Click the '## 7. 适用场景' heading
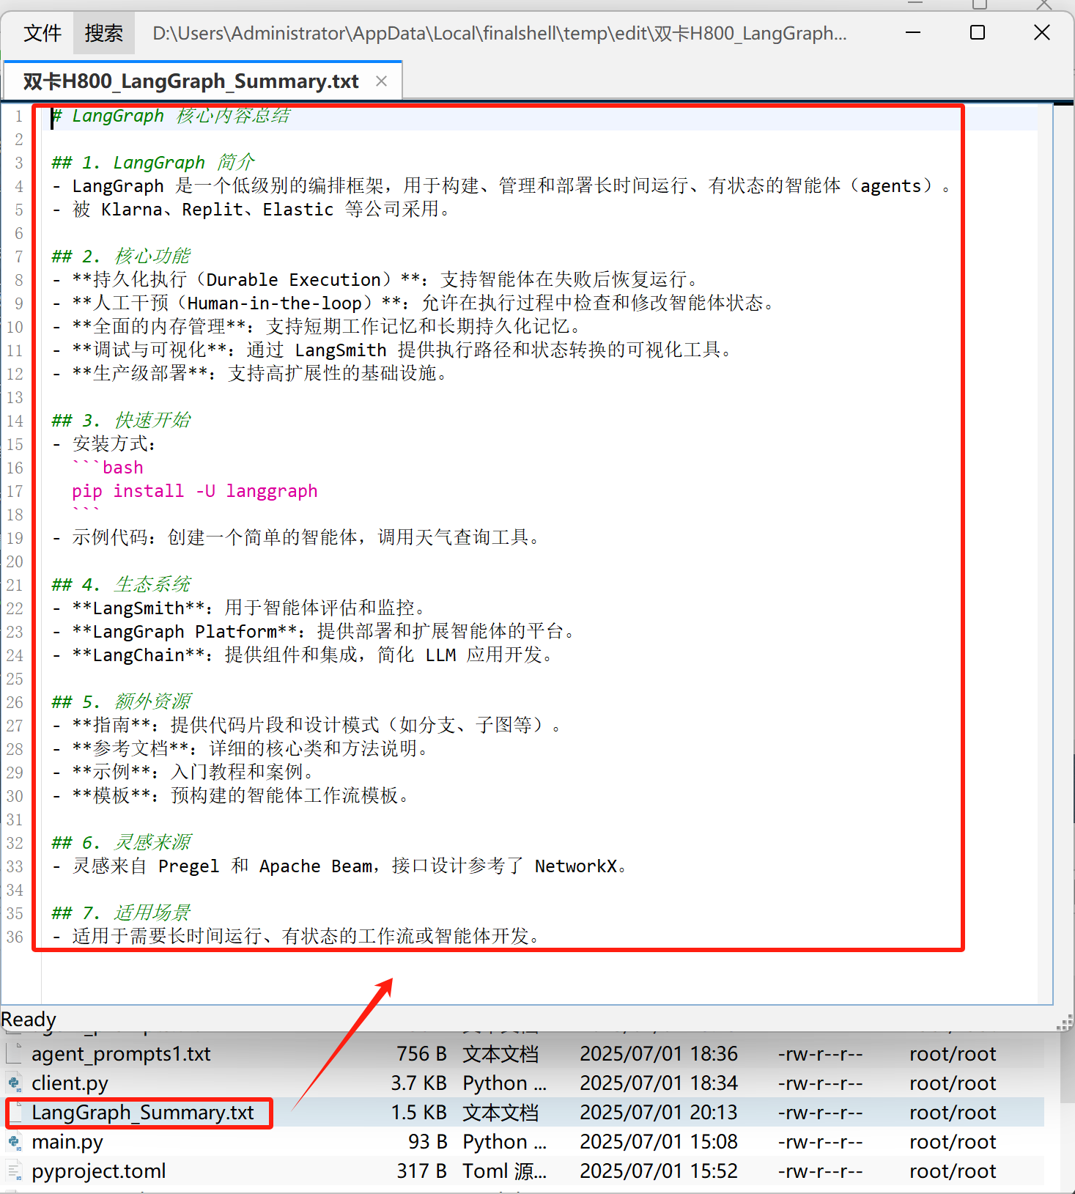 pos(121,913)
